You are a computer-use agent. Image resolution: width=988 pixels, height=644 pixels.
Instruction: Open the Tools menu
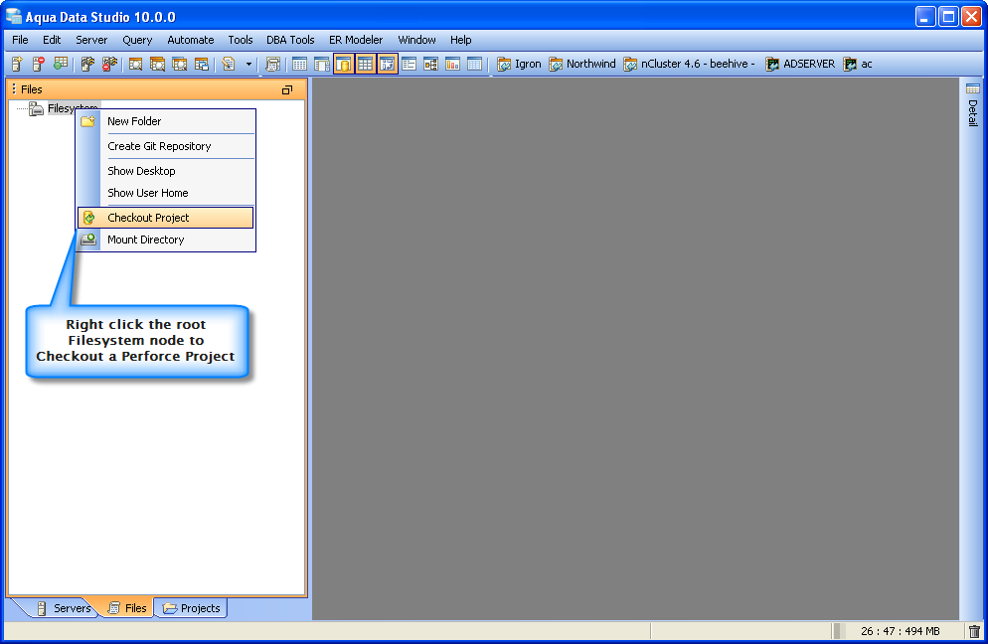(x=241, y=40)
